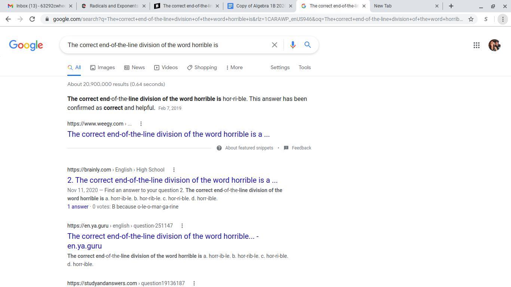The height and width of the screenshot is (287, 511).
Task: Open the brainly.com result titled '2. The correct end-of-the-line...'
Action: point(172,180)
